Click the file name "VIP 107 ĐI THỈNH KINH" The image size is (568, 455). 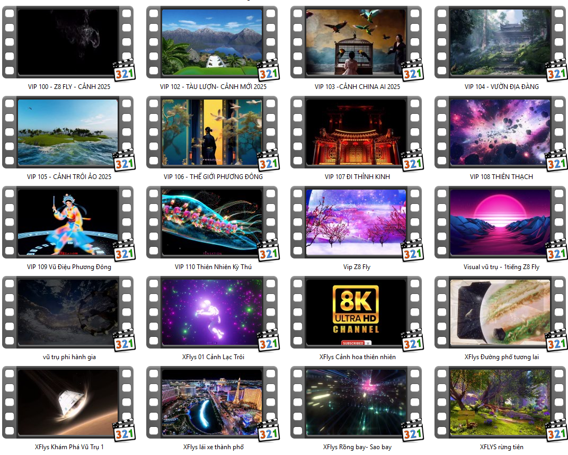(x=357, y=177)
